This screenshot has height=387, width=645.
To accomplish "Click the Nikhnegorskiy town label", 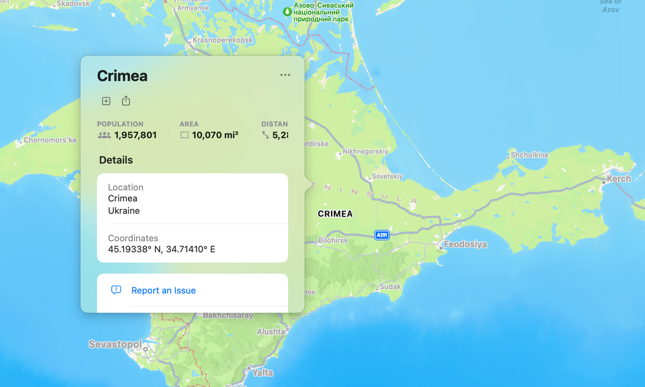I will tap(365, 151).
